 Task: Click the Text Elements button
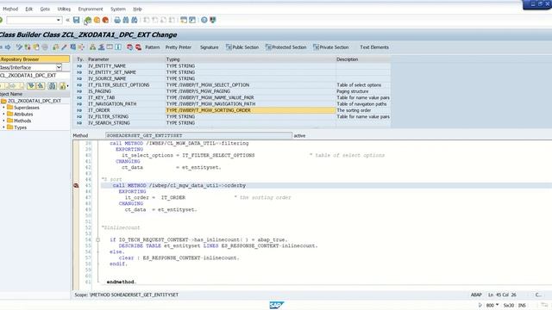click(374, 47)
